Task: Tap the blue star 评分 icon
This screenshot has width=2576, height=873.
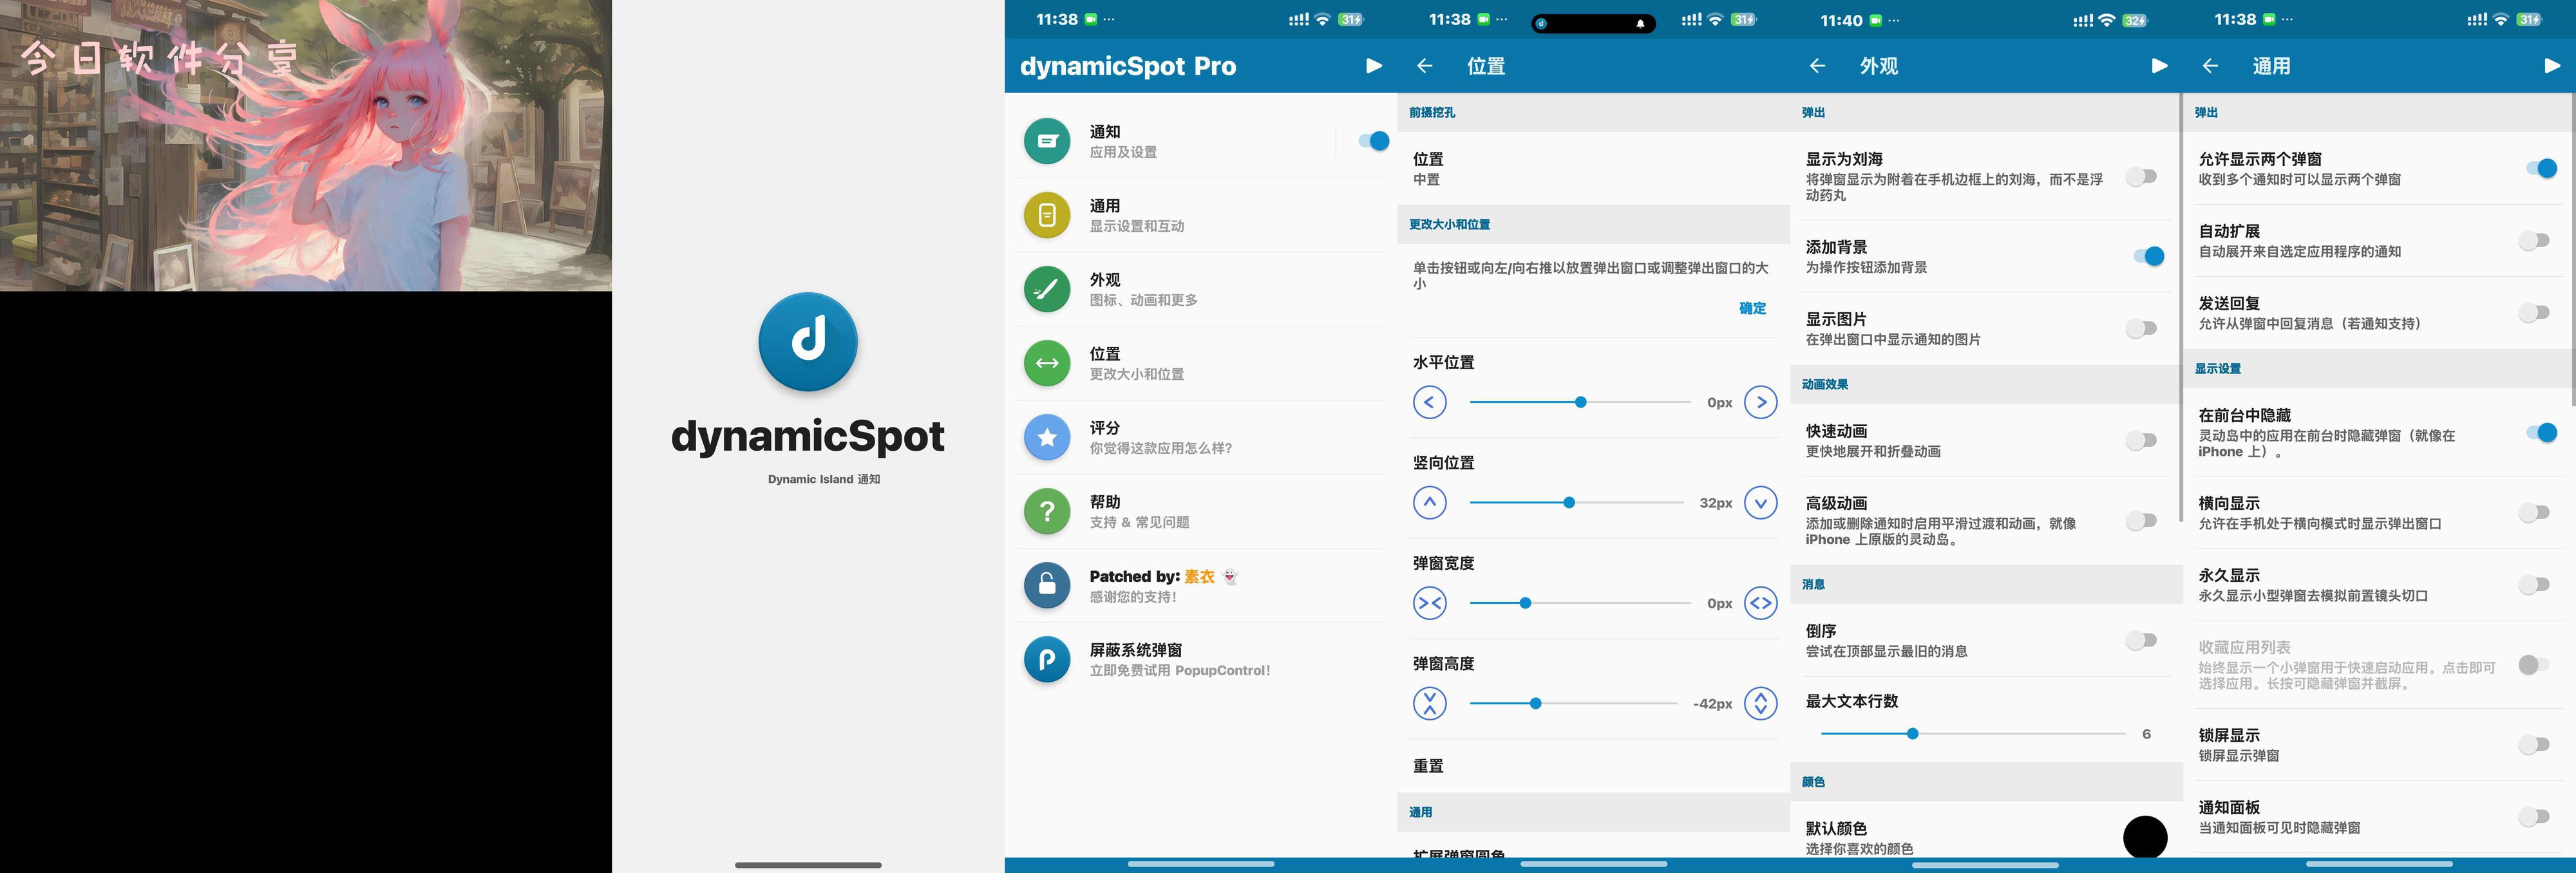Action: tap(1047, 437)
